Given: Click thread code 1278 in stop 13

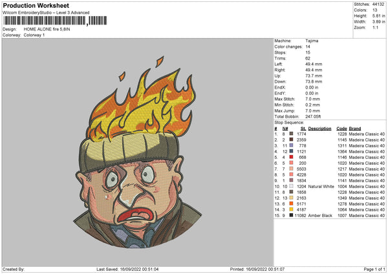Looking at the screenshot, I should click(x=342, y=204).
